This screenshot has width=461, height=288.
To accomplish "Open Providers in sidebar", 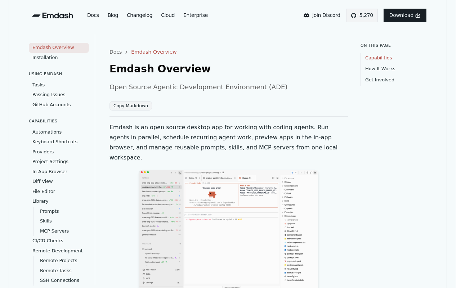I will (43, 152).
